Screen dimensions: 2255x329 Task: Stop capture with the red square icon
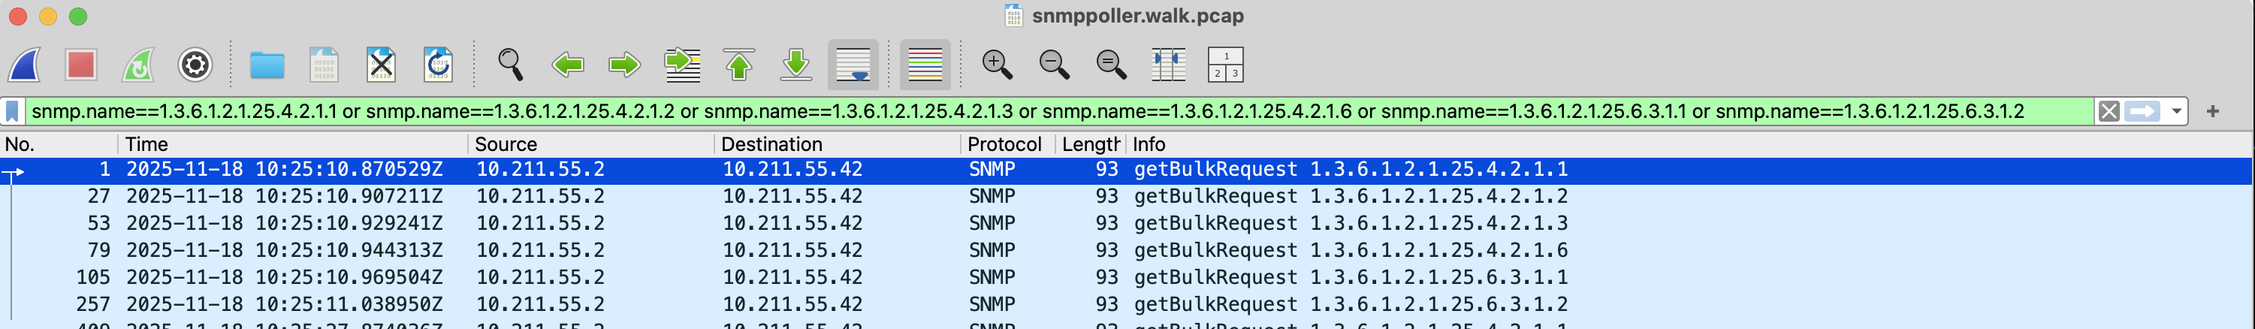point(80,65)
